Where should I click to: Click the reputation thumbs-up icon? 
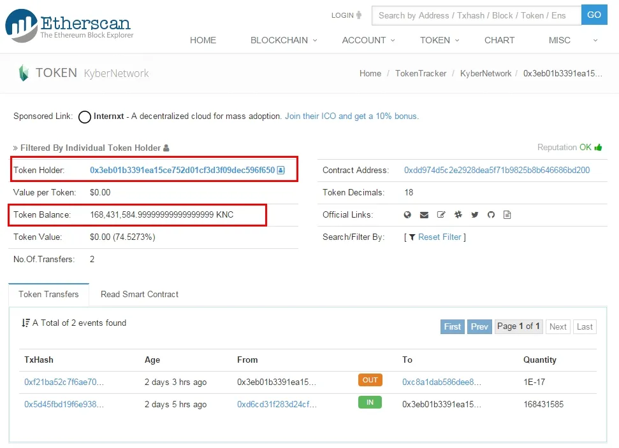pos(598,148)
